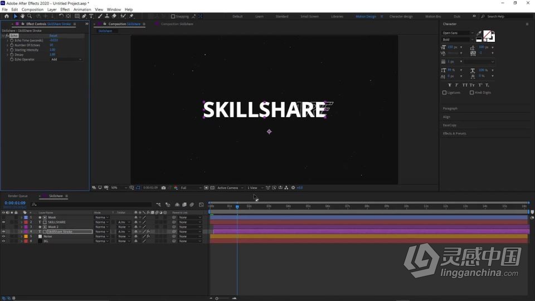
Task: Enable the Snapping checkbox
Action: point(173,16)
